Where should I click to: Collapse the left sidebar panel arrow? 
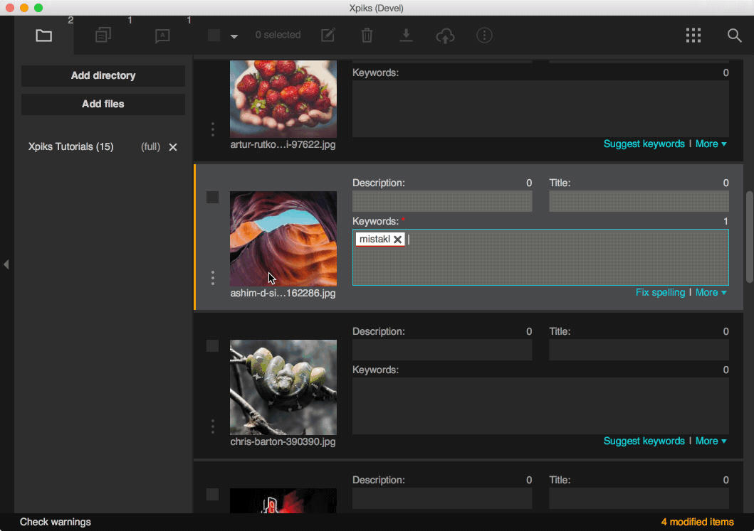6,264
